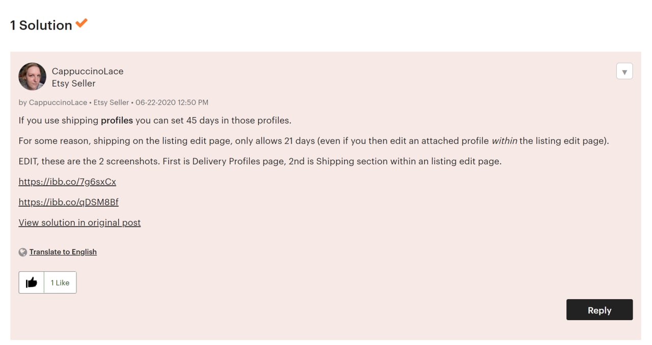The image size is (652, 345).
Task: Click Etsy Seller in the byline
Action: coord(111,102)
